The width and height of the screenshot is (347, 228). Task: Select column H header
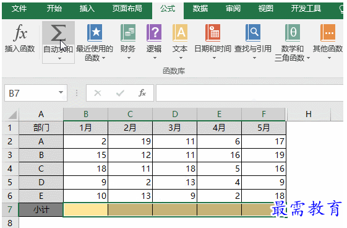tap(309, 115)
